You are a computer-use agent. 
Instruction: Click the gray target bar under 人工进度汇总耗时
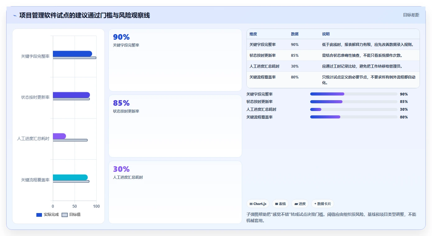coord(70,140)
